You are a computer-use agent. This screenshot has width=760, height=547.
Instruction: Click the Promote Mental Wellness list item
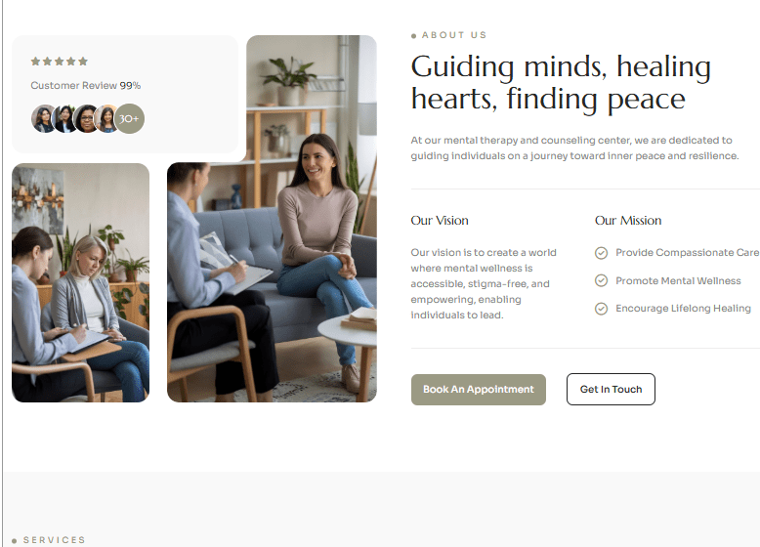click(x=668, y=281)
